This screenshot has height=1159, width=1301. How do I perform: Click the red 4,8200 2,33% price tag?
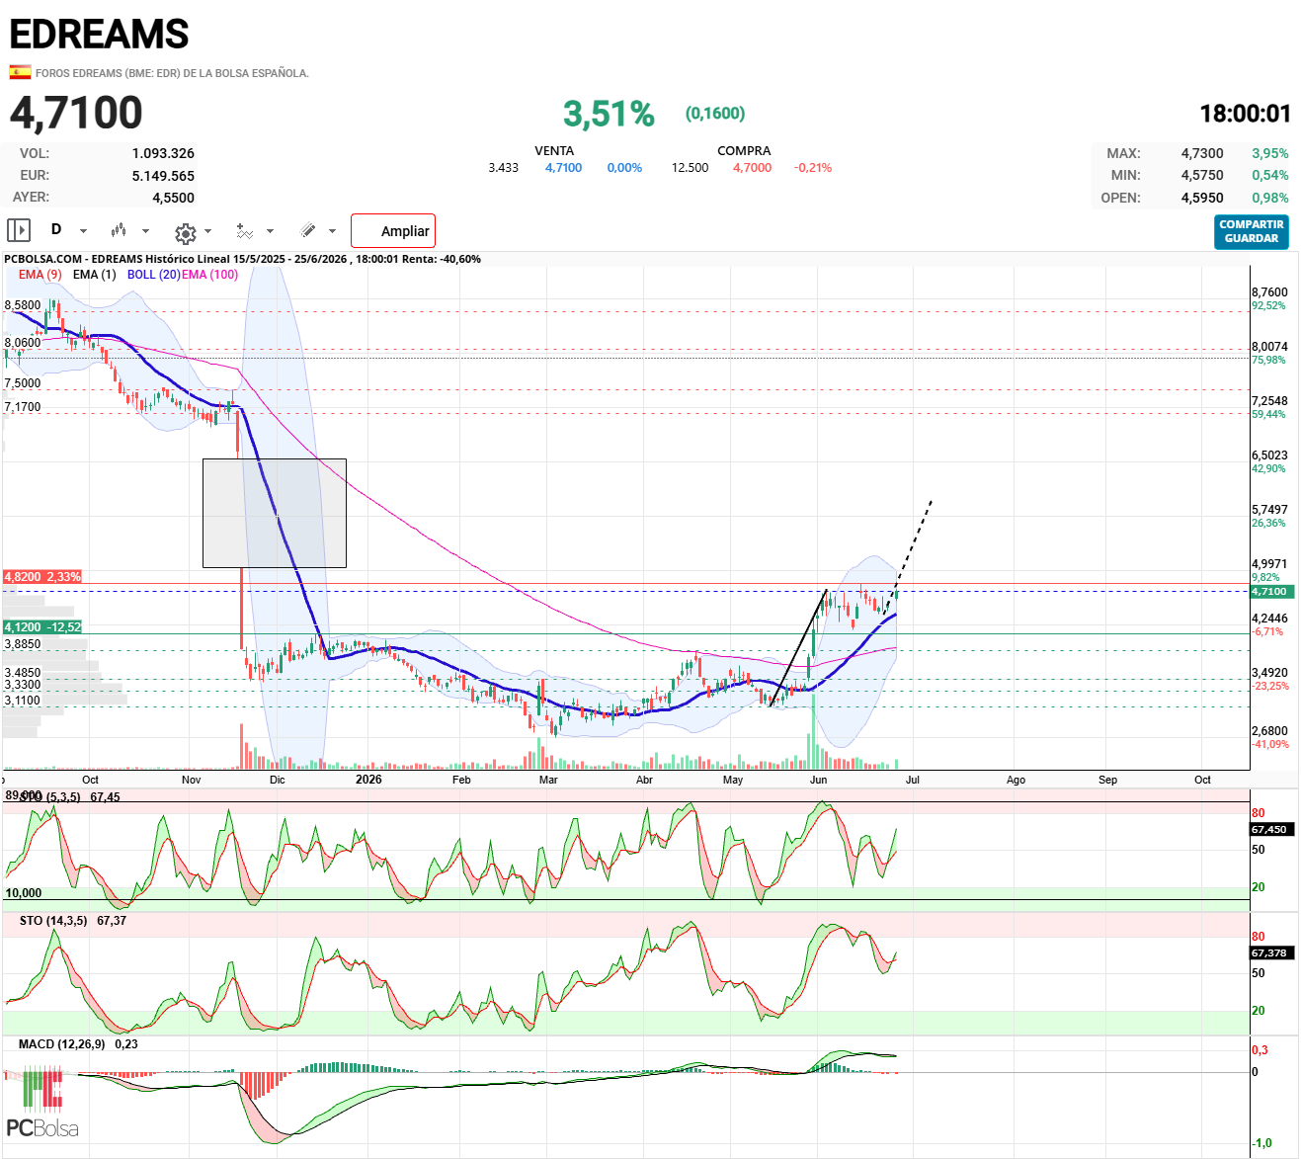coord(42,576)
